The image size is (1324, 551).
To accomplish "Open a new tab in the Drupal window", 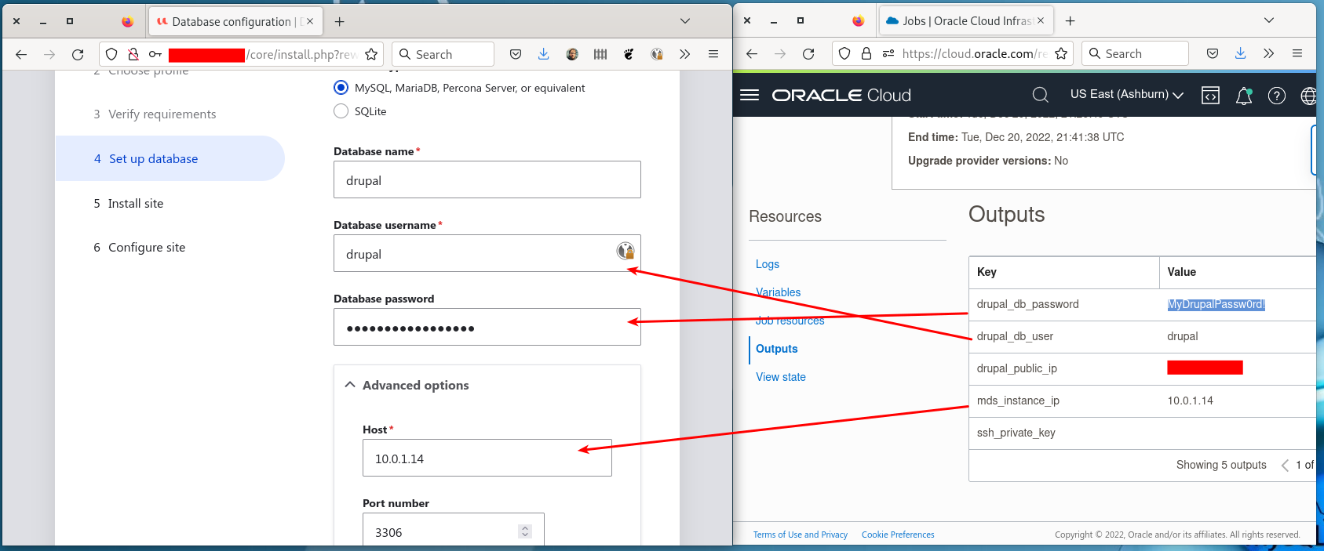I will (x=339, y=21).
